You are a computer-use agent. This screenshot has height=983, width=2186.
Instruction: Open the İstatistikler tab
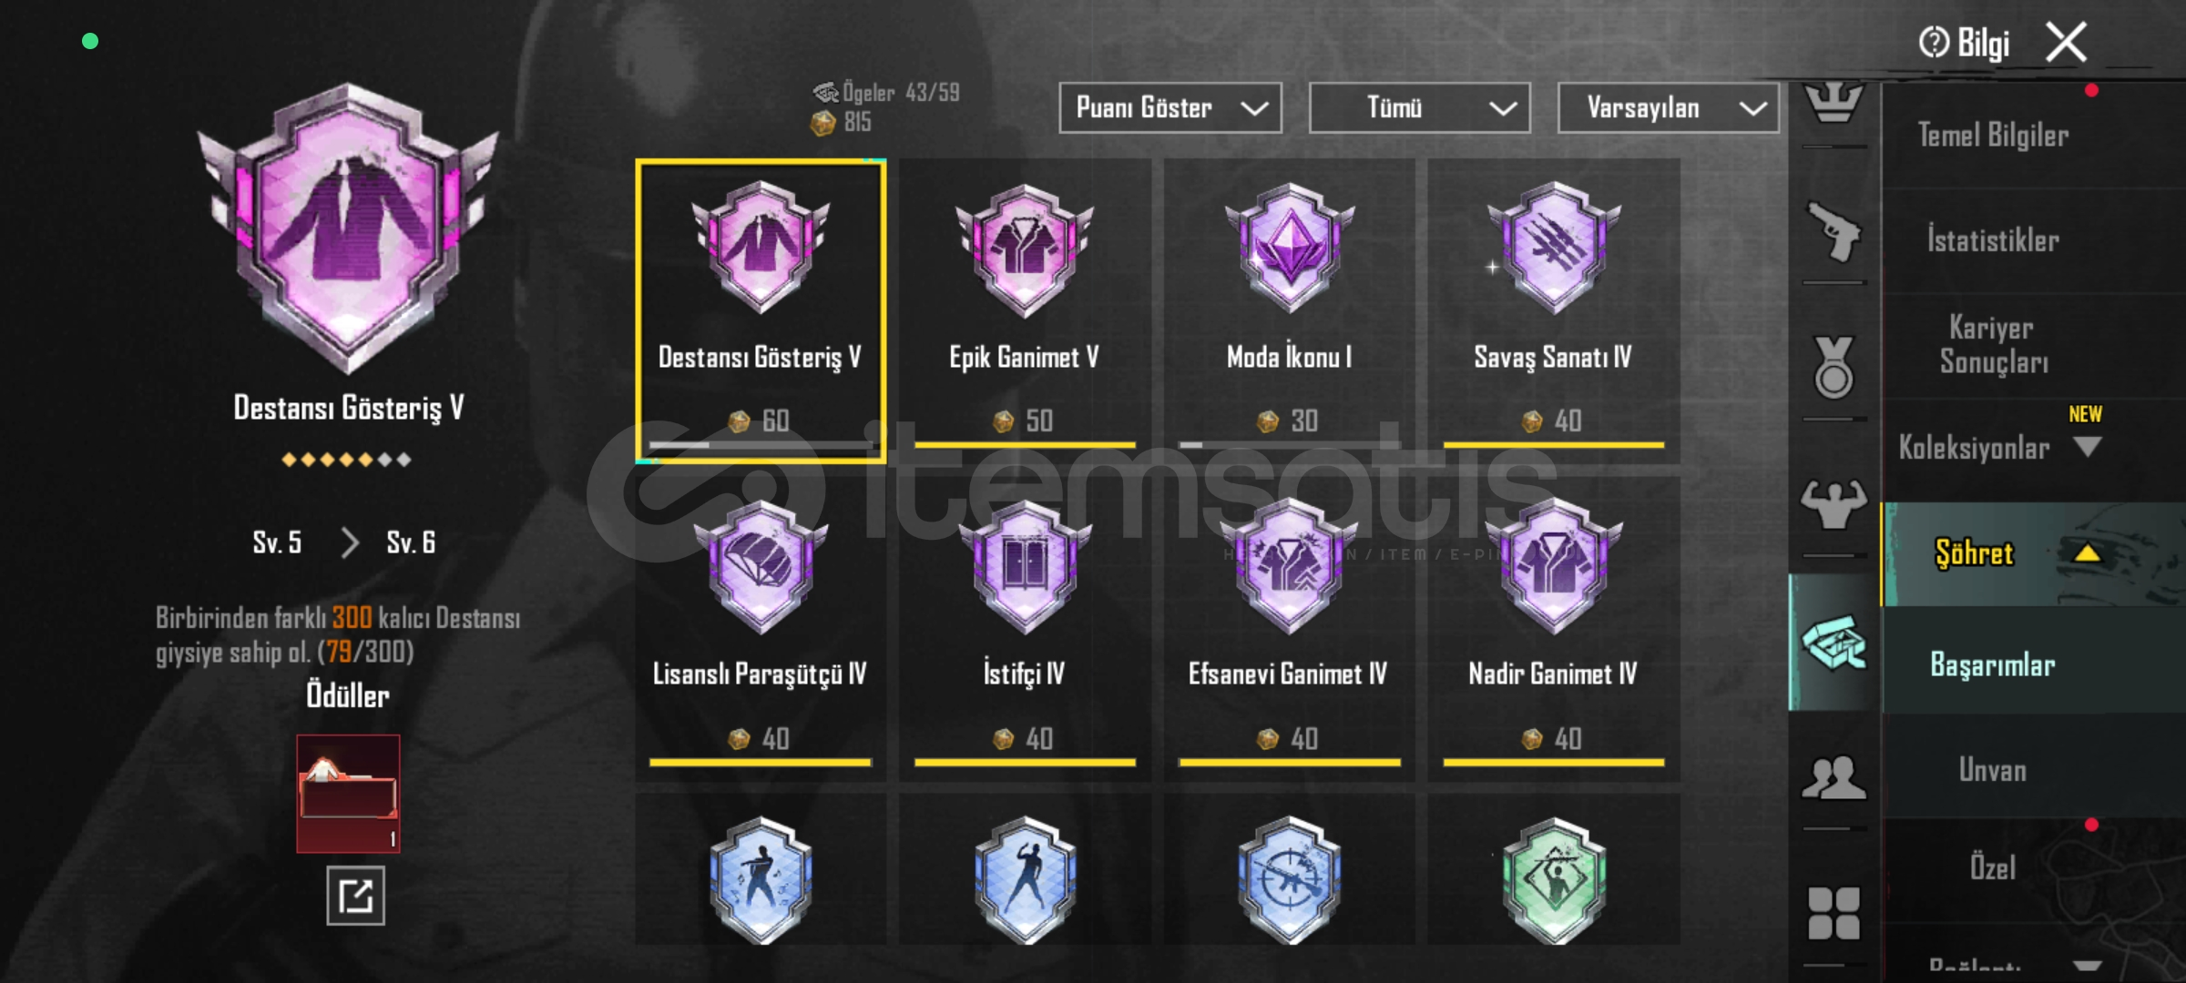tap(1993, 241)
